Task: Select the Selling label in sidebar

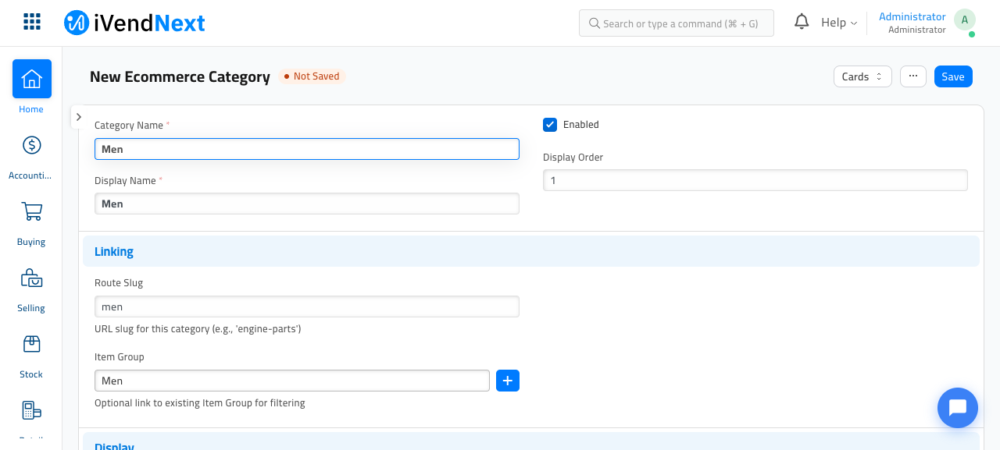Action: pos(31,308)
